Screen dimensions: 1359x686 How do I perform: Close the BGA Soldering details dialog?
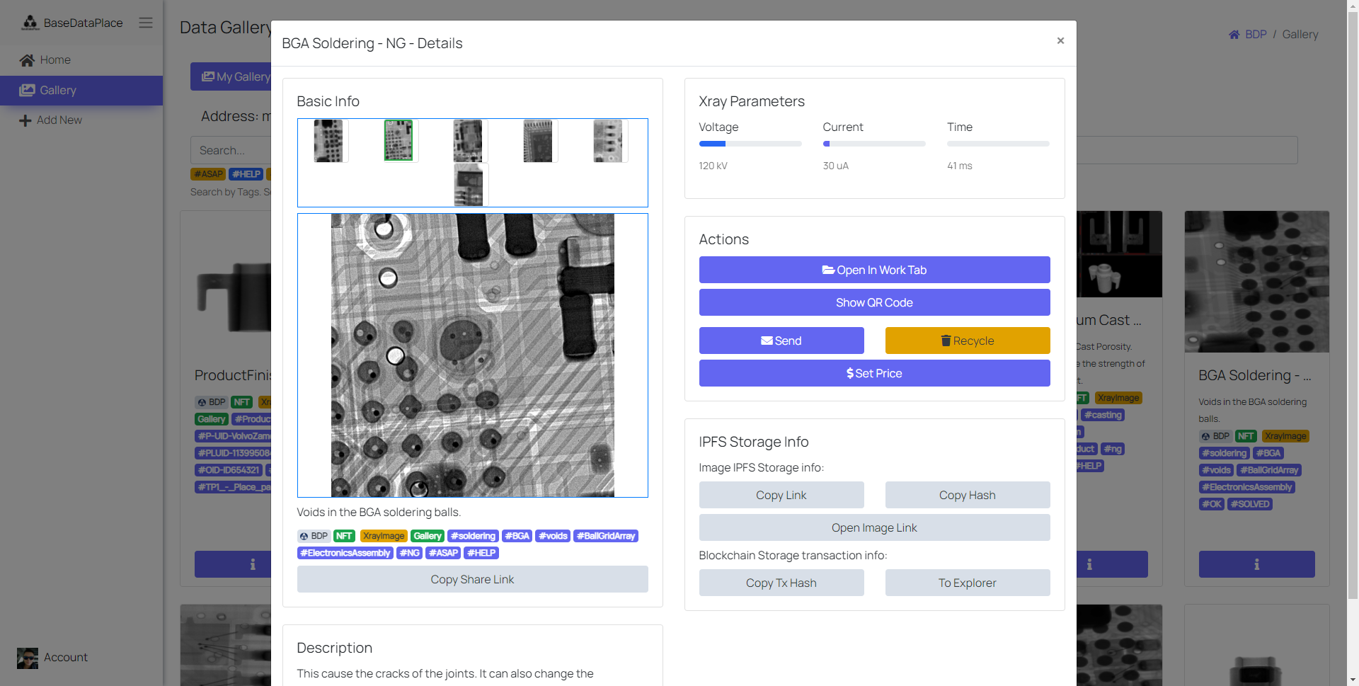point(1060,41)
